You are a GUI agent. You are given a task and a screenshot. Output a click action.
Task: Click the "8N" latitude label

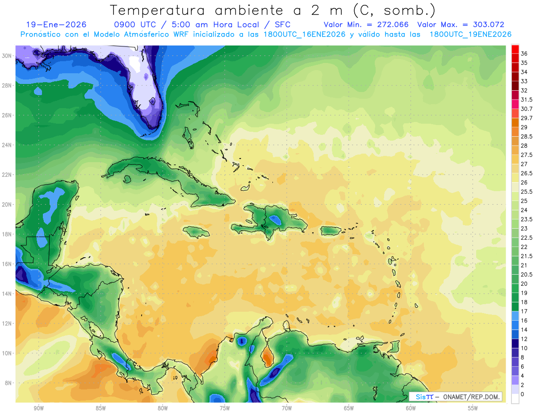8,383
